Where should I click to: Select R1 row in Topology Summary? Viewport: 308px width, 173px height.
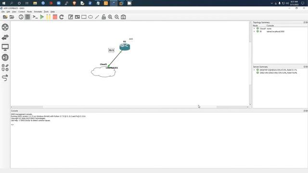click(x=280, y=32)
